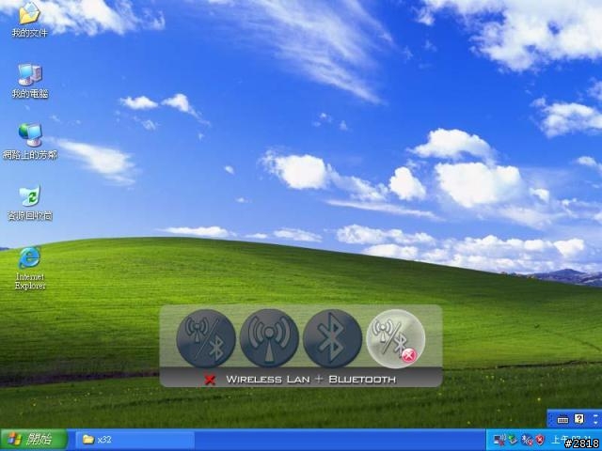Open the 資源回收筒 recycle bin

tap(30, 203)
